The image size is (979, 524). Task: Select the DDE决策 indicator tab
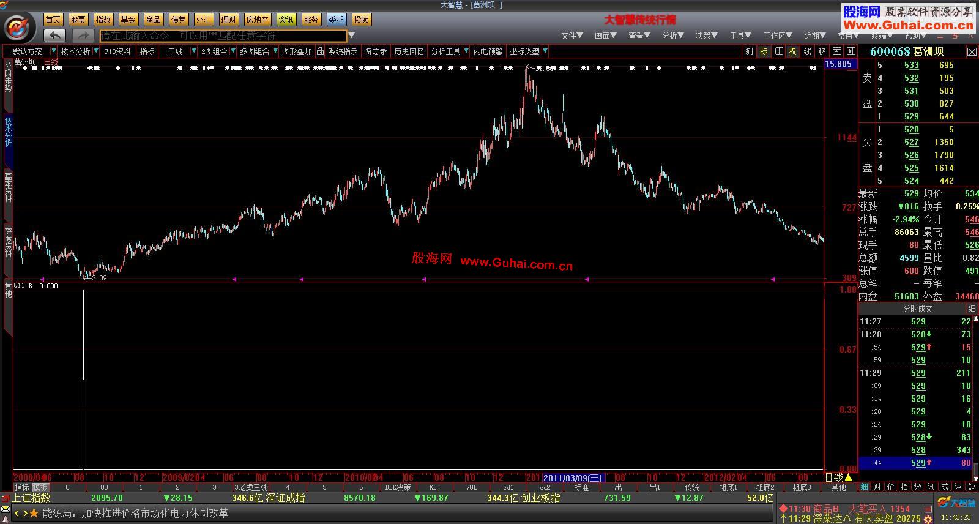click(398, 487)
